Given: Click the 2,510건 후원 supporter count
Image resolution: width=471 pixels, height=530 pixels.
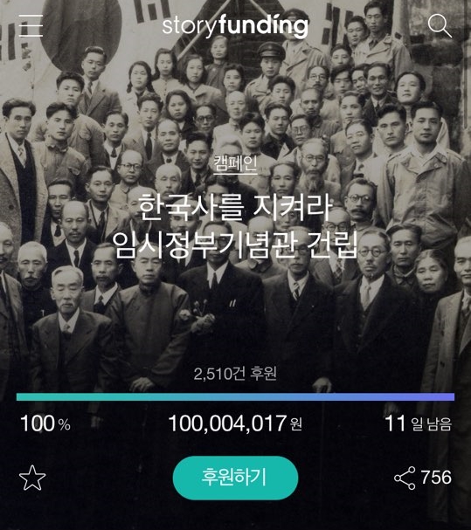Looking at the screenshot, I should coord(235,374).
